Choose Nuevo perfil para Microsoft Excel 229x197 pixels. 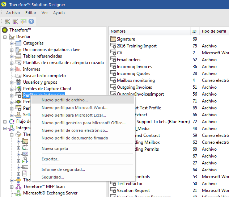83,115
